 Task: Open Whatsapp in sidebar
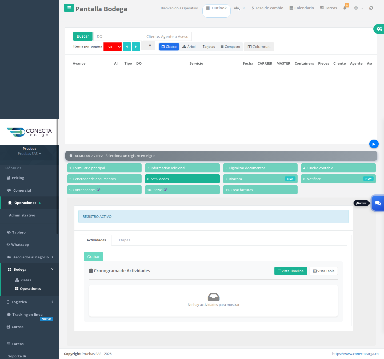pyautogui.click(x=29, y=244)
